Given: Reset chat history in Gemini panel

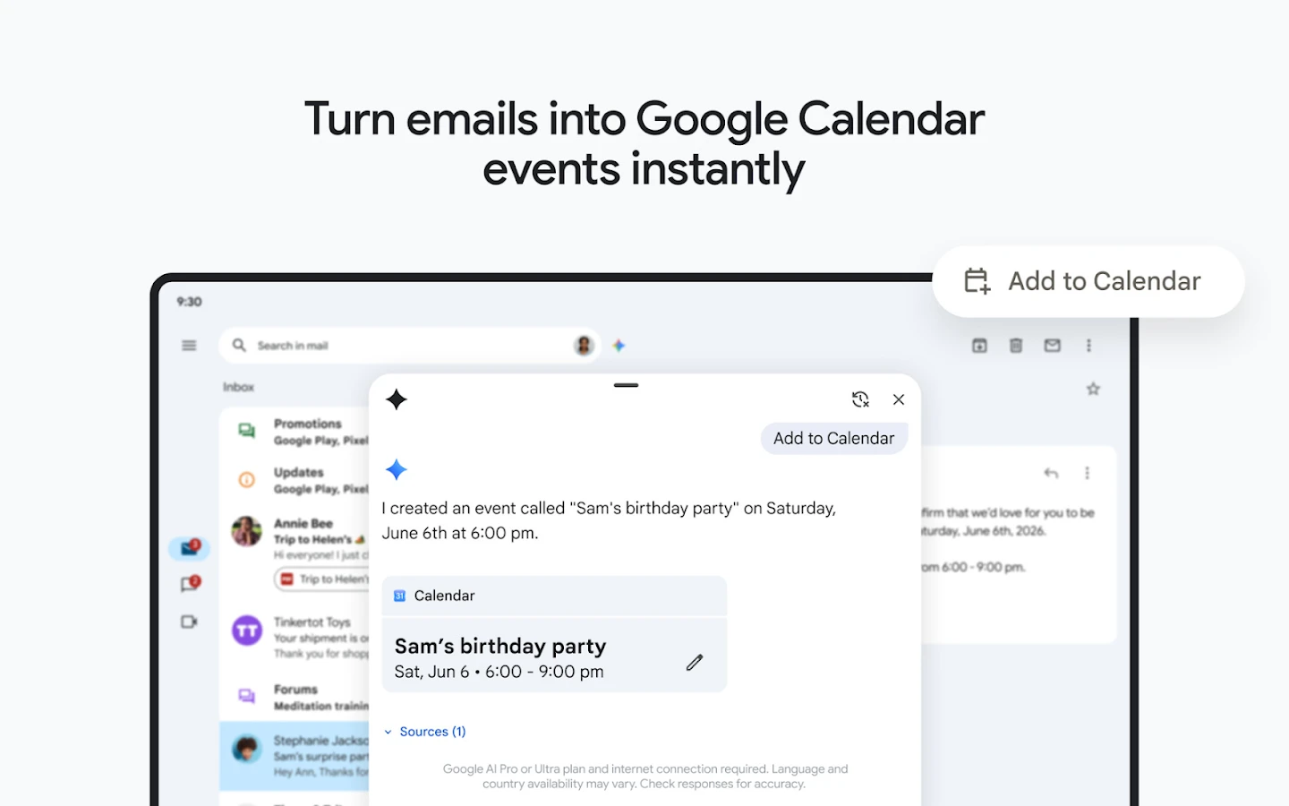Looking at the screenshot, I should coord(860,399).
